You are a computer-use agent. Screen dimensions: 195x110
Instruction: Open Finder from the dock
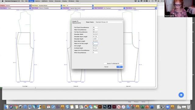point(6,107)
